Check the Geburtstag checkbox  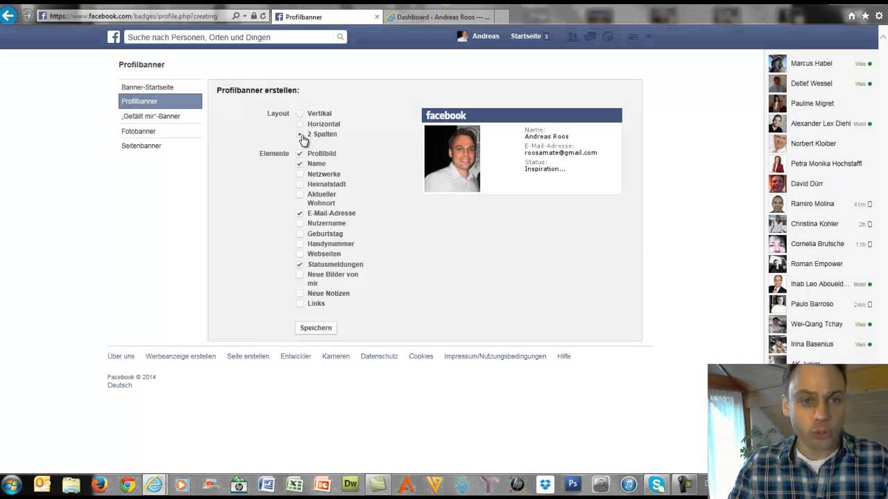point(300,234)
